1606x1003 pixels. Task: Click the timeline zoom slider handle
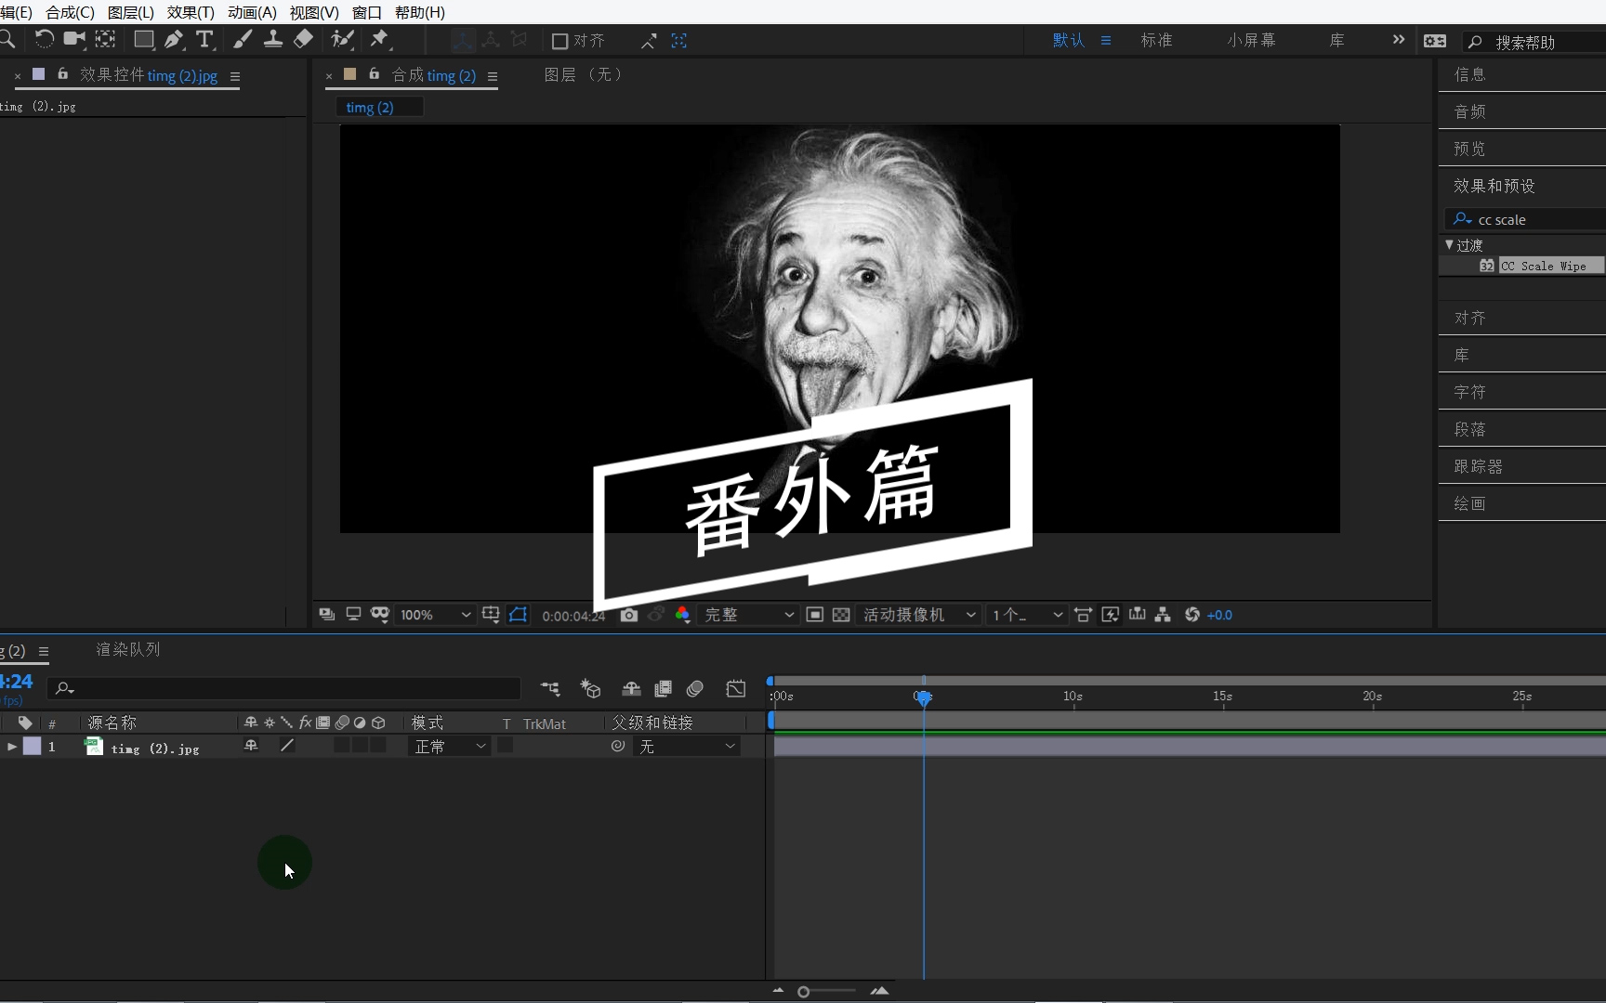point(804,992)
